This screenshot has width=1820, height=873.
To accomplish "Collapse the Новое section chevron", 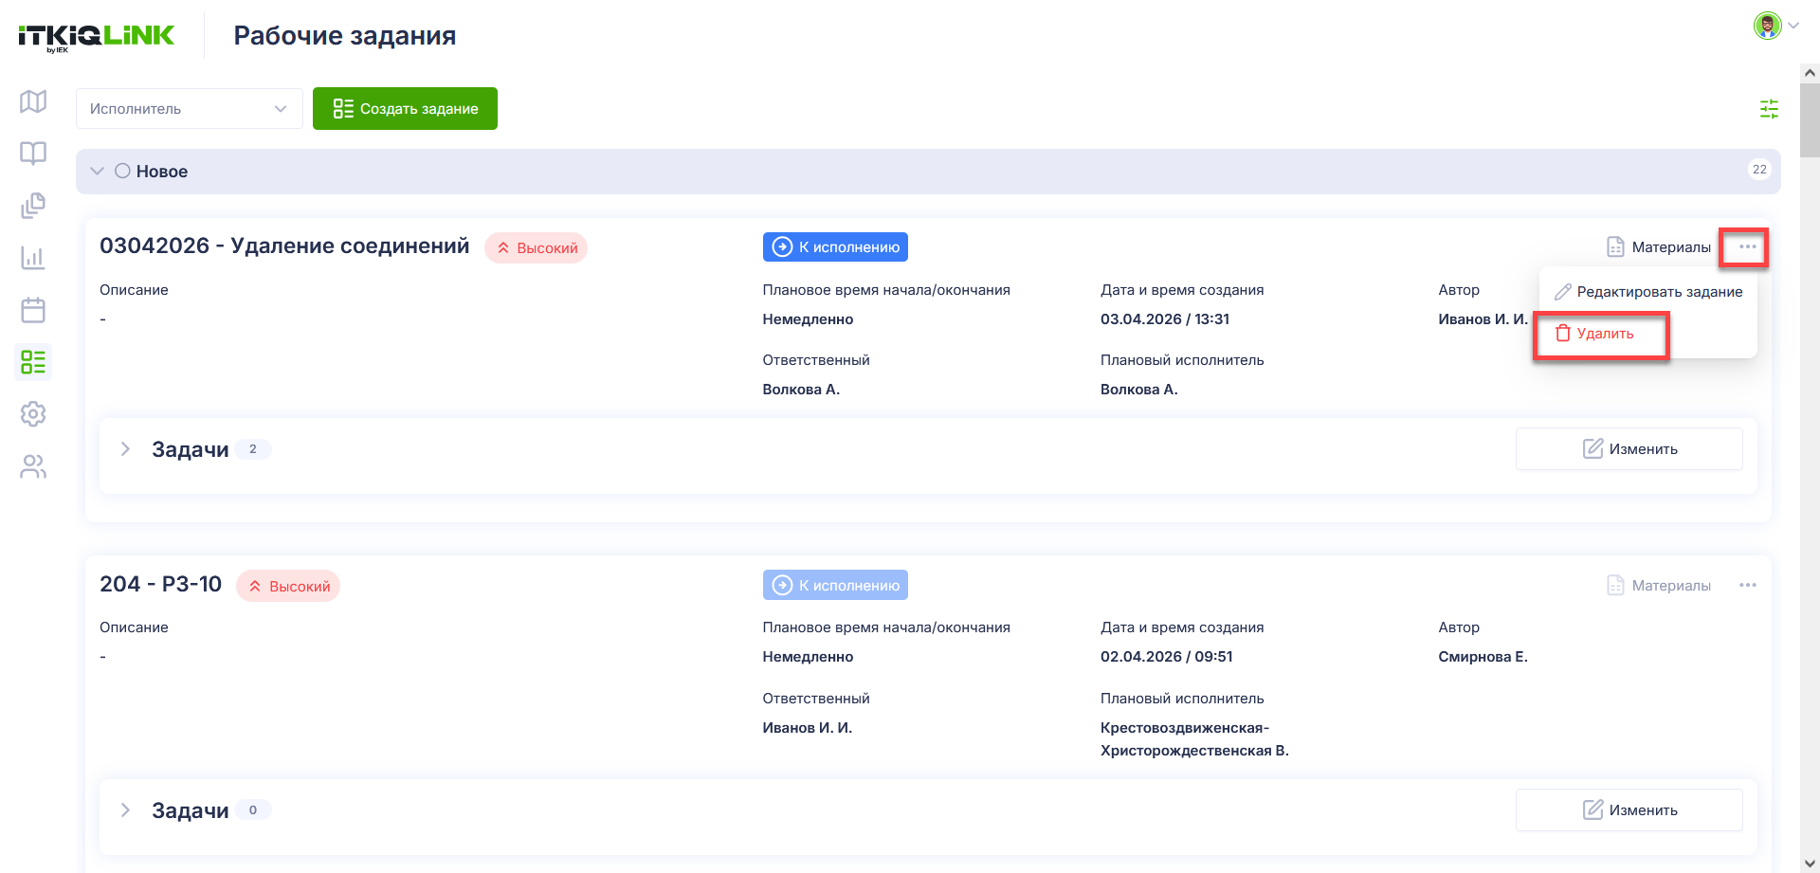I will click(x=97, y=172).
